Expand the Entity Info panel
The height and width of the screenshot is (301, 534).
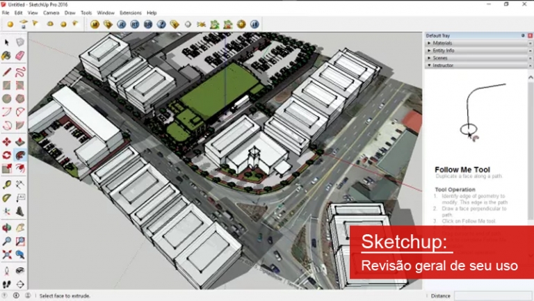pos(477,51)
